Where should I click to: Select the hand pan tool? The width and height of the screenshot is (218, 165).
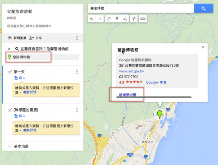(x=109, y=19)
